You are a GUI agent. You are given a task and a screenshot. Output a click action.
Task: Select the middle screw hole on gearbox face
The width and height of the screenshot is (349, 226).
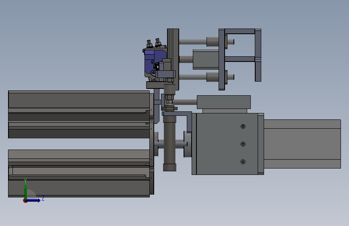pos(243,144)
